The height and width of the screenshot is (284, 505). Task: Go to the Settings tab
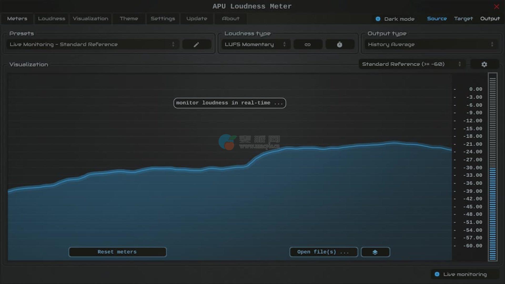(x=163, y=19)
